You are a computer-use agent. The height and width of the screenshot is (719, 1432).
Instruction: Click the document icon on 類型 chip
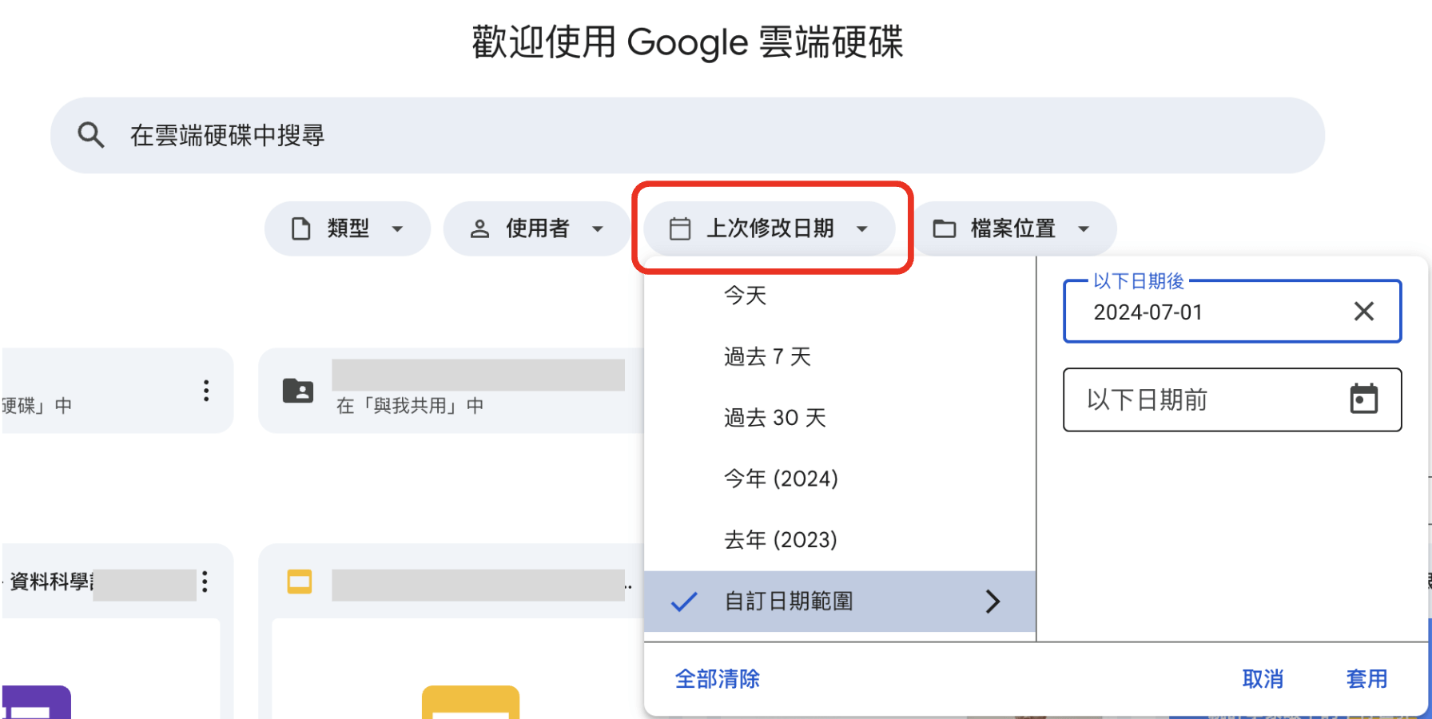tap(301, 229)
